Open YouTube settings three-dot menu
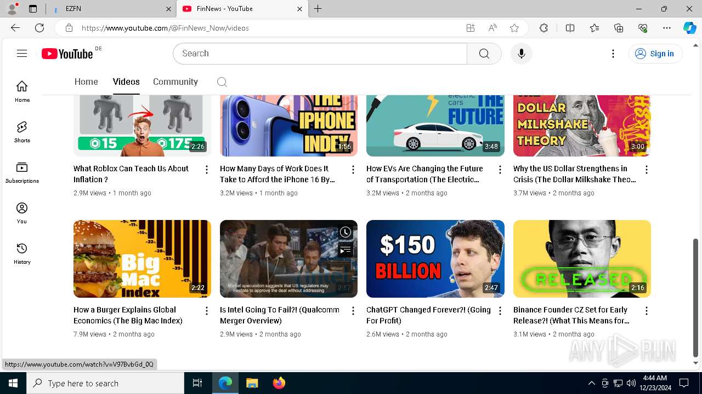 [613, 54]
